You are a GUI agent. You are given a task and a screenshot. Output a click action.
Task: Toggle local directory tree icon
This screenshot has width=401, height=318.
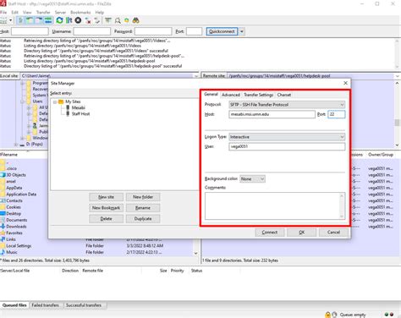click(x=30, y=20)
